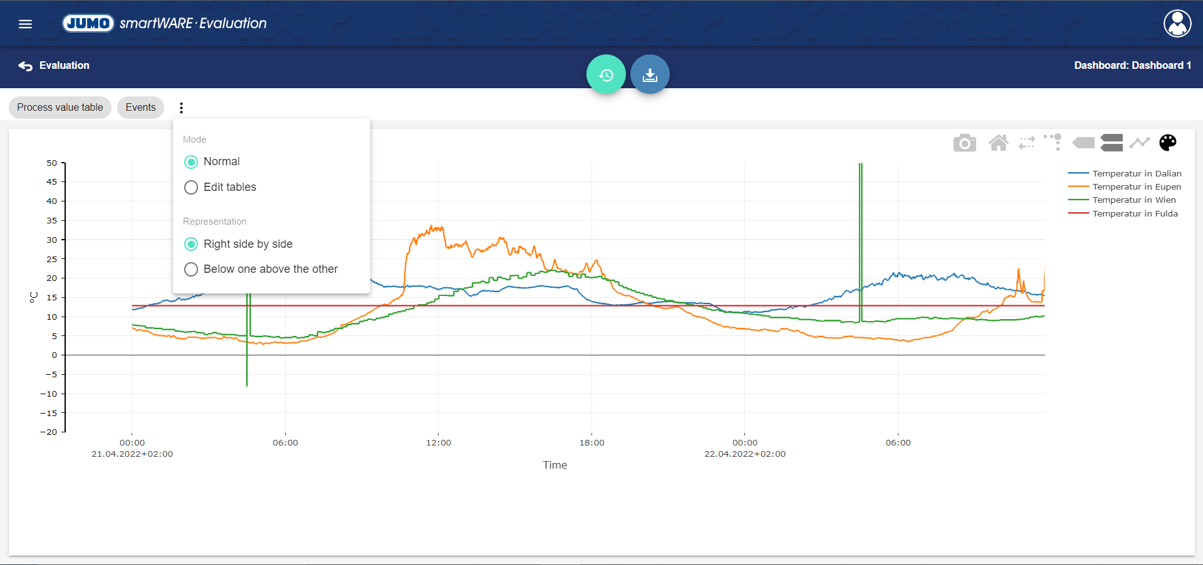Close the three-dot options menu
1203x565 pixels.
point(181,108)
